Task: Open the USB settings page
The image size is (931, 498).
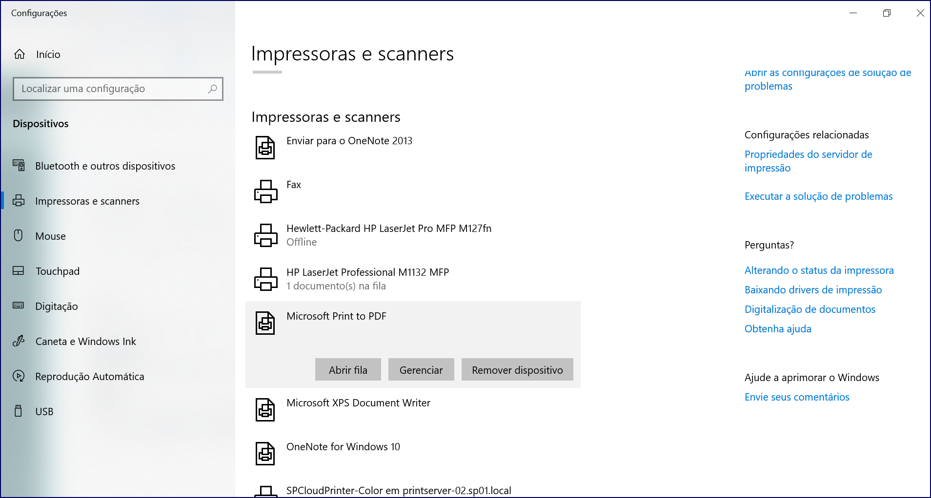Action: [44, 412]
